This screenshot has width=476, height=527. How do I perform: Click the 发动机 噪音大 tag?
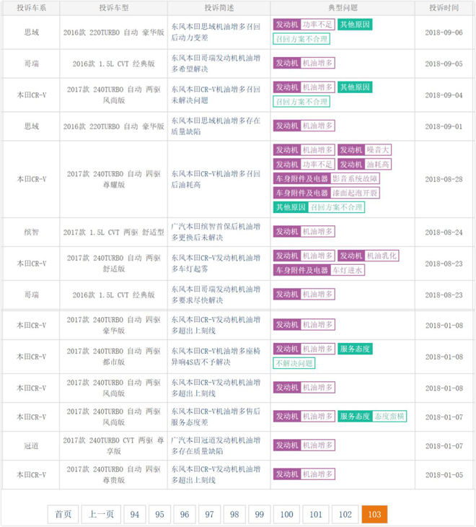(x=364, y=150)
